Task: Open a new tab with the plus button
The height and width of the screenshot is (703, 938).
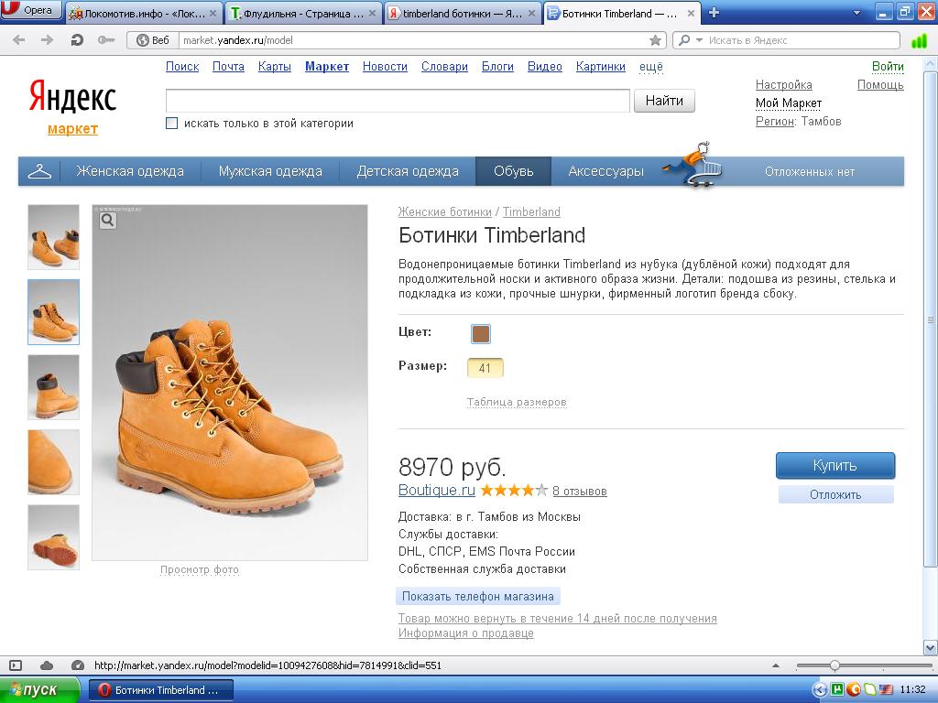Action: click(714, 13)
